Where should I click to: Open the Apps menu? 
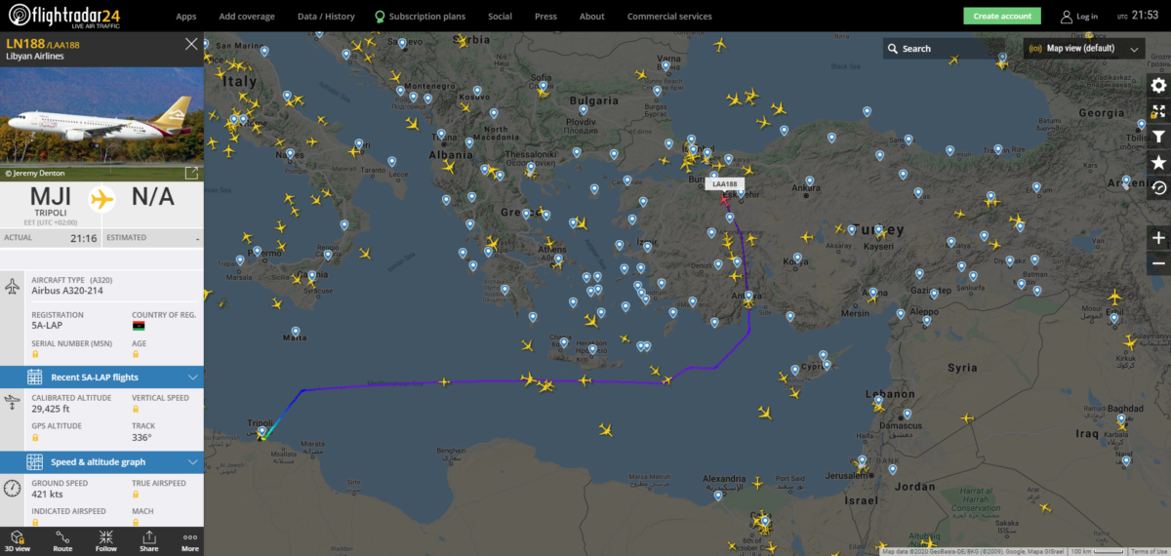click(x=186, y=17)
